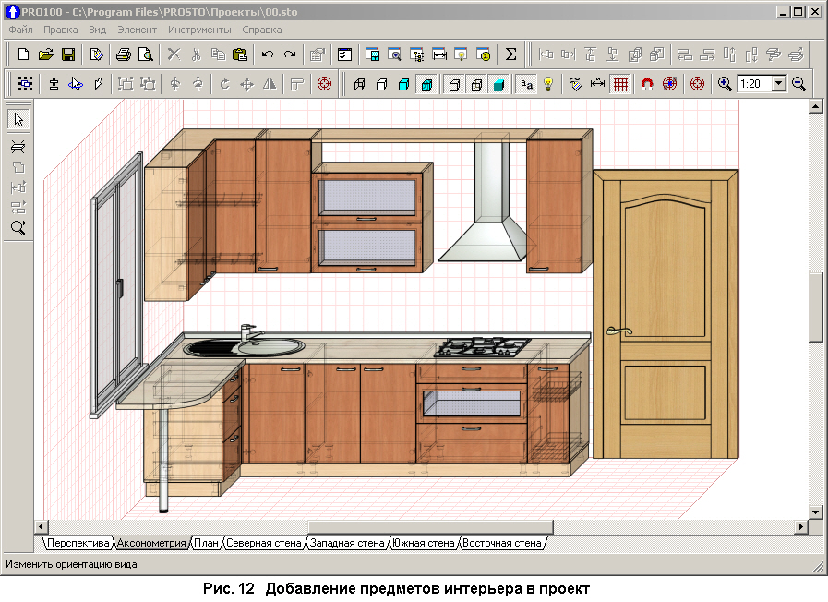The width and height of the screenshot is (828, 602).
Task: Open the 1:20 zoom scale dropdown
Action: 778,84
